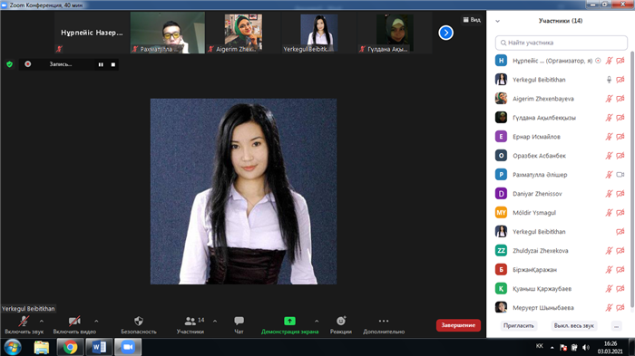
Task: Start screen share with green arrow icon
Action: [289, 321]
